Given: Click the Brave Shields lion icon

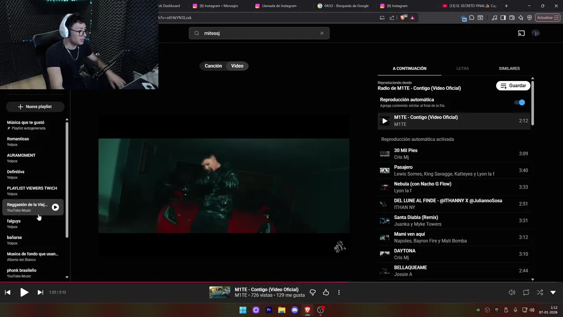Looking at the screenshot, I should click(403, 18).
